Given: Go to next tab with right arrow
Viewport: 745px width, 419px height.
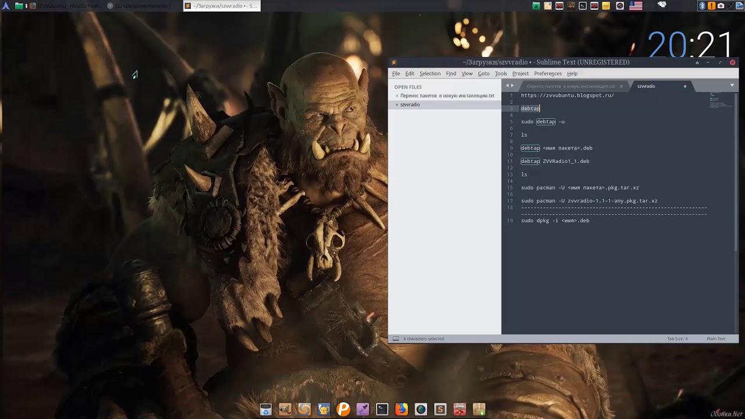Looking at the screenshot, I should (512, 86).
